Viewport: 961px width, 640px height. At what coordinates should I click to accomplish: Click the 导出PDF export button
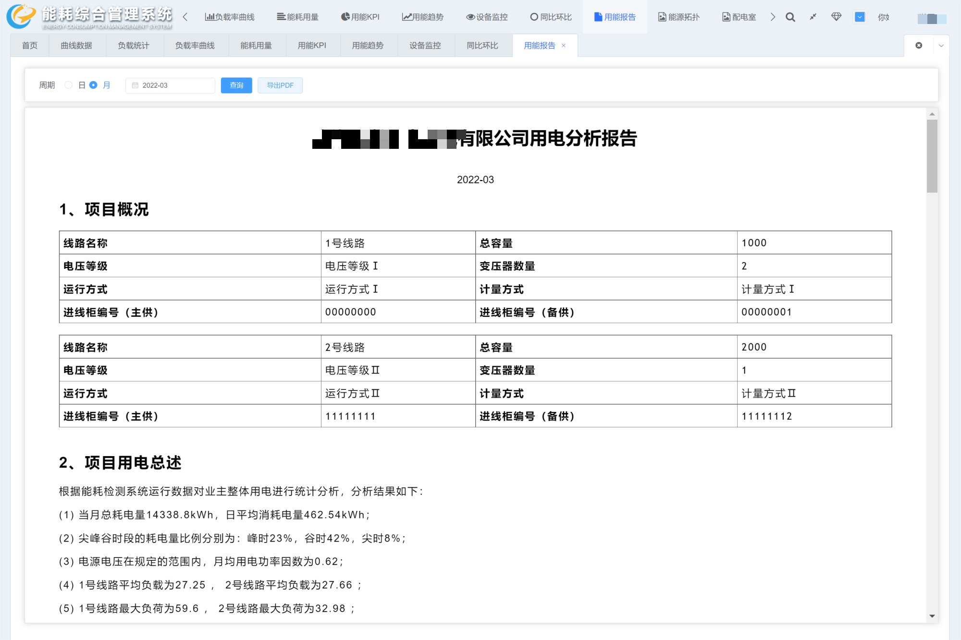pos(280,85)
